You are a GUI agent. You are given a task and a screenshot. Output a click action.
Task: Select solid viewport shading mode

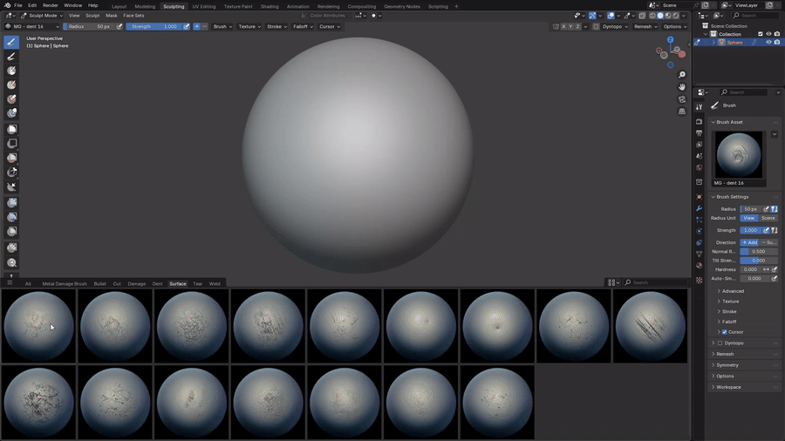[660, 16]
